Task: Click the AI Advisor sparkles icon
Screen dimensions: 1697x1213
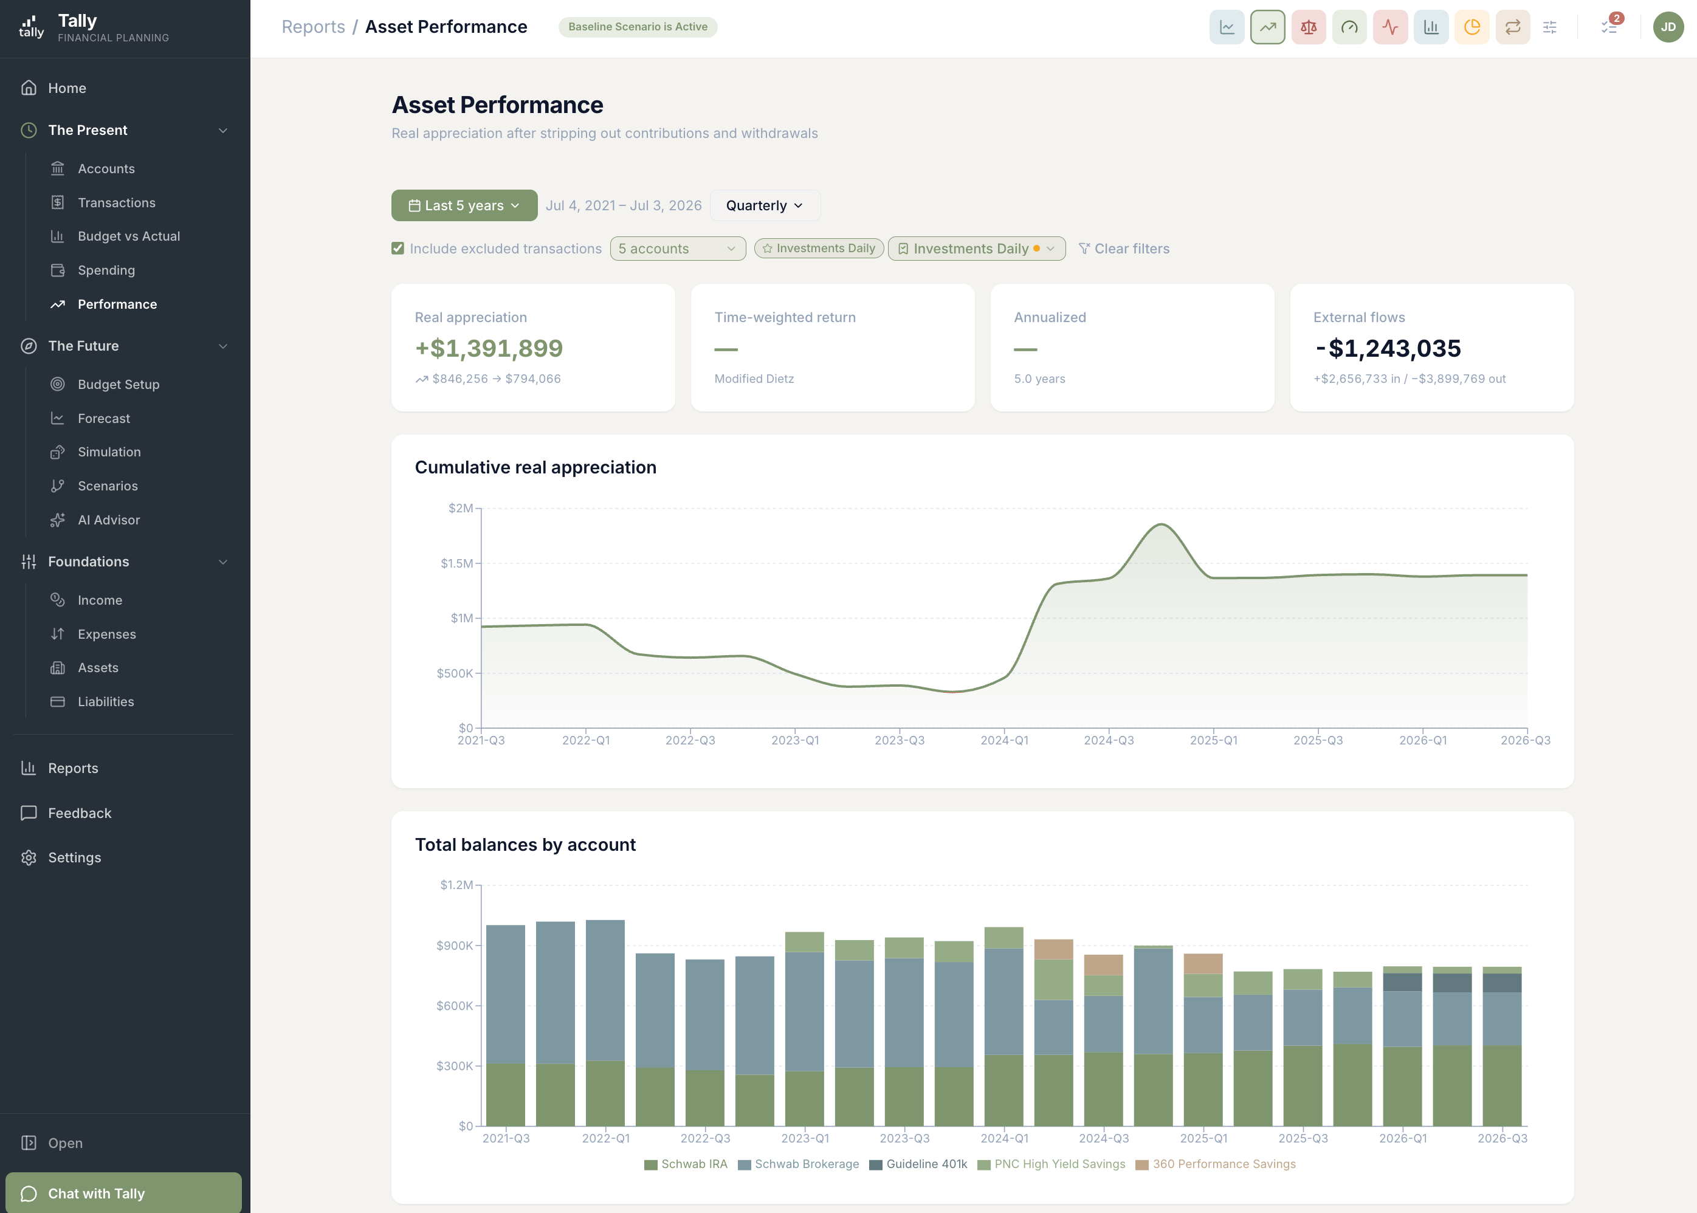Action: pos(58,520)
